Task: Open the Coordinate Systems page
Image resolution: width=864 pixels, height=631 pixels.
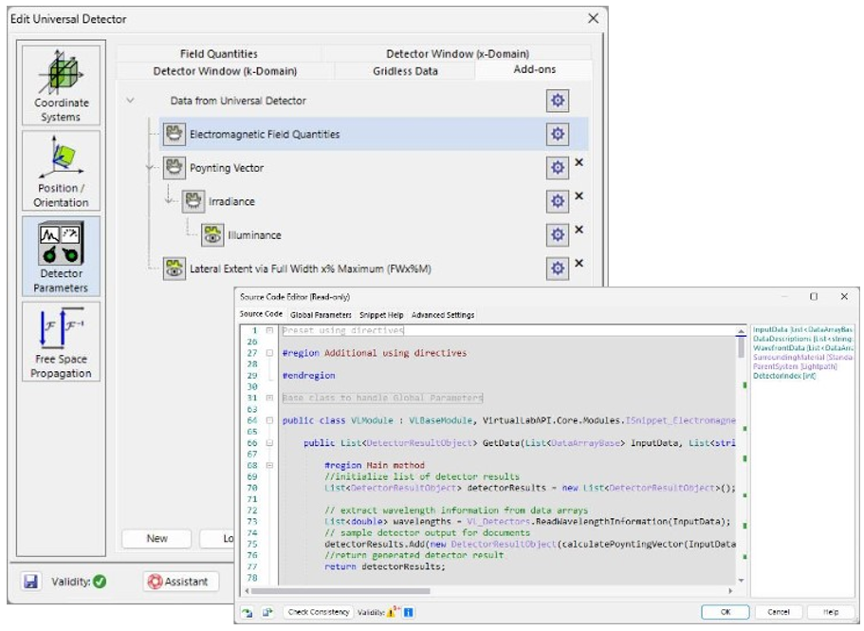Action: 61,85
